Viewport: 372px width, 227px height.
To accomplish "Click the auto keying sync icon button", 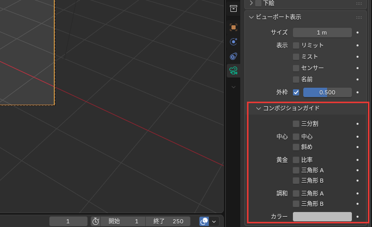I will [204, 221].
